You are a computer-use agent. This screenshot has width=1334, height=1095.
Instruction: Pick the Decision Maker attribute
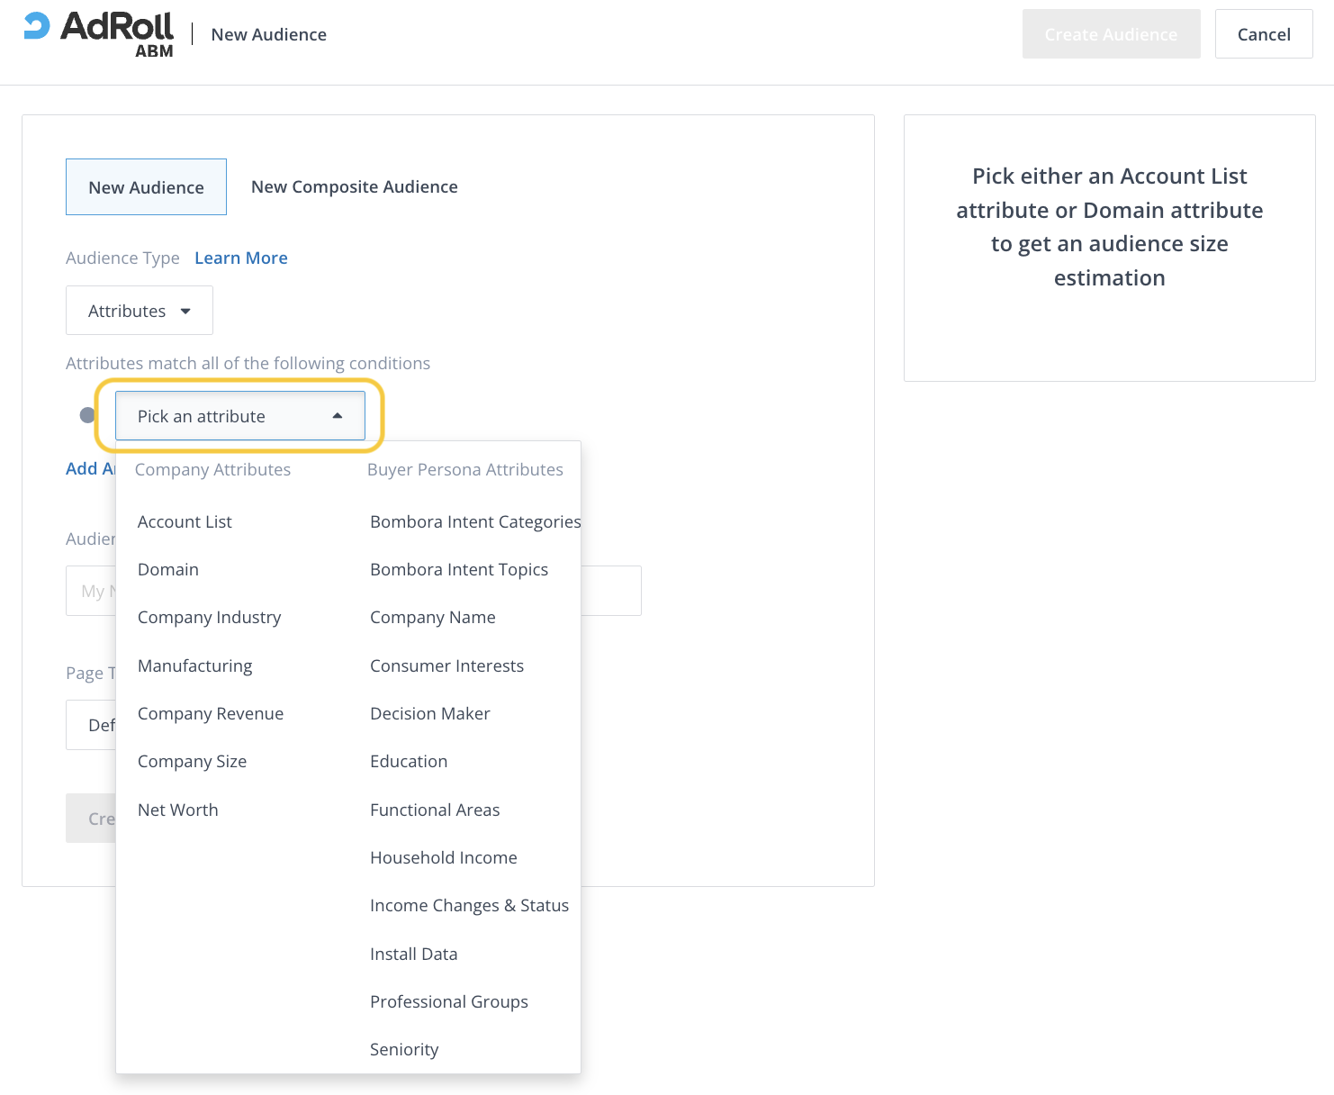pyautogui.click(x=430, y=713)
